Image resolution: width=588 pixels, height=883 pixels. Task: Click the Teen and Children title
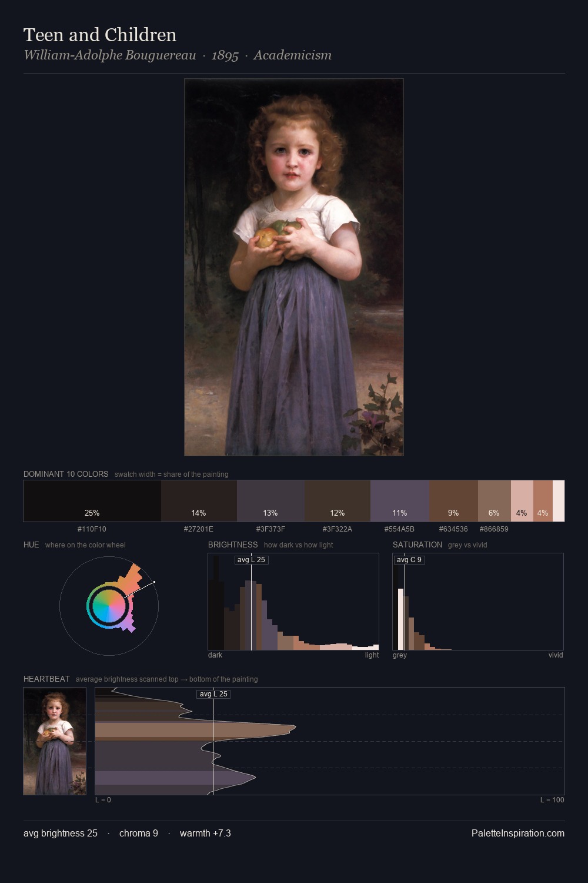pos(100,35)
